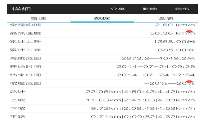Tap the 上坡 uphill statistics row

pos(102,100)
